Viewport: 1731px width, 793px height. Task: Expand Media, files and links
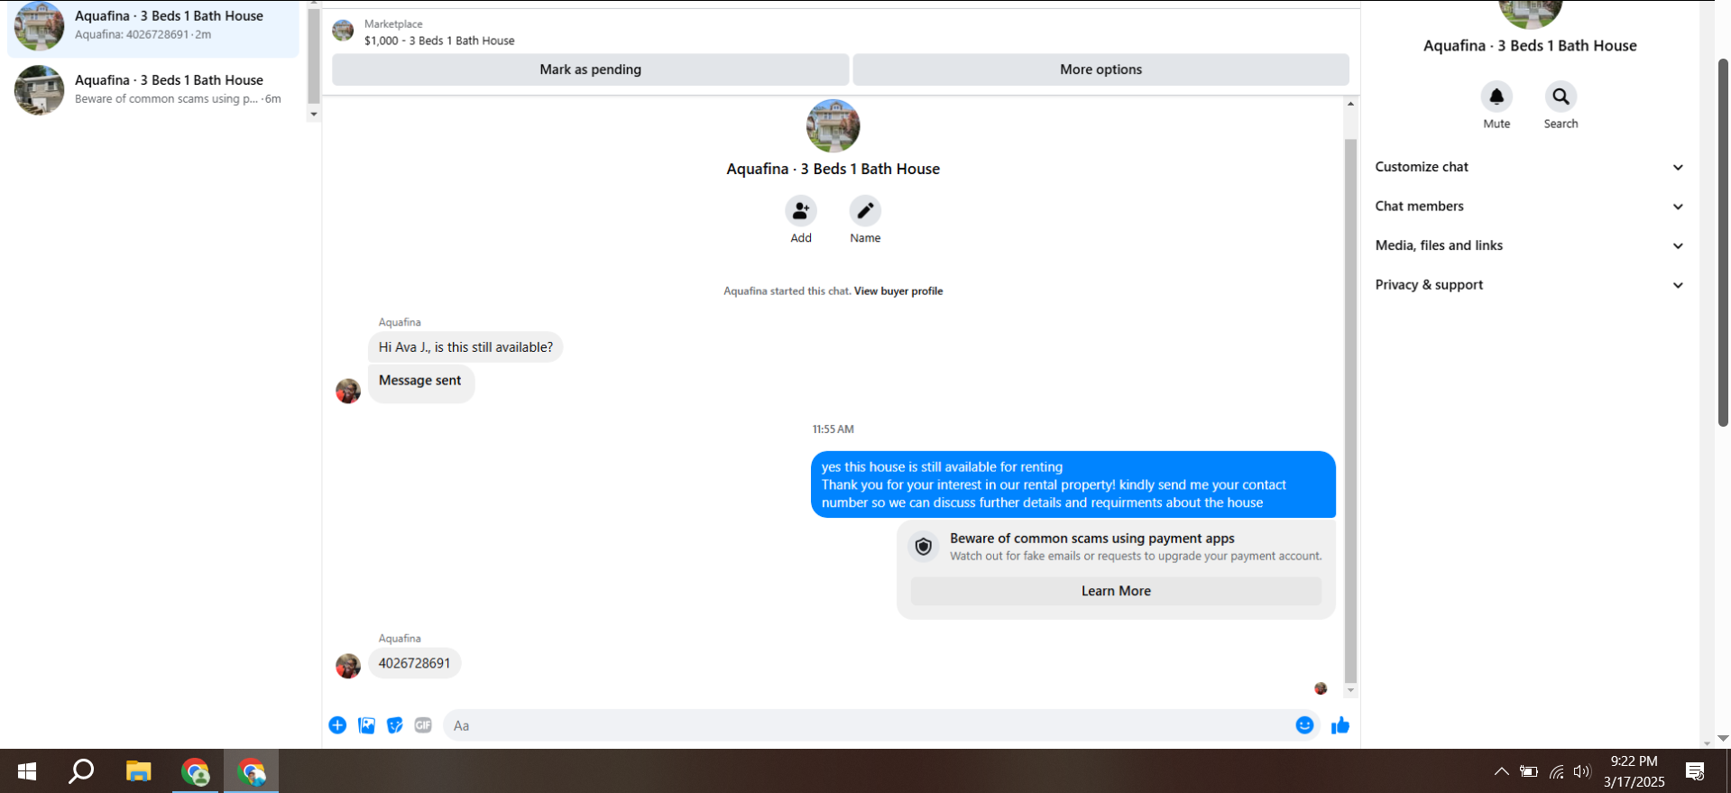point(1530,245)
